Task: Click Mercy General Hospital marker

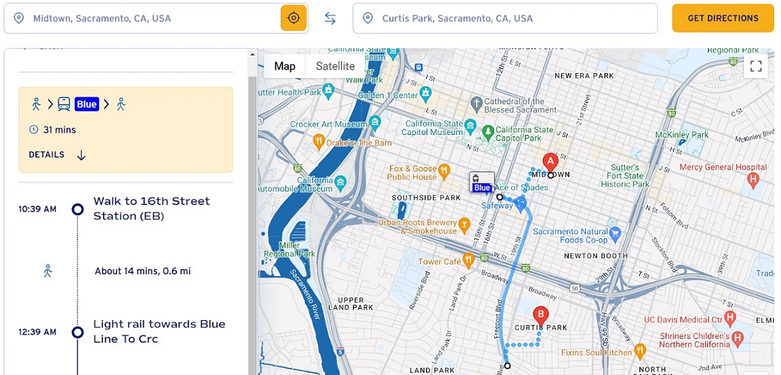Action: 752,180
